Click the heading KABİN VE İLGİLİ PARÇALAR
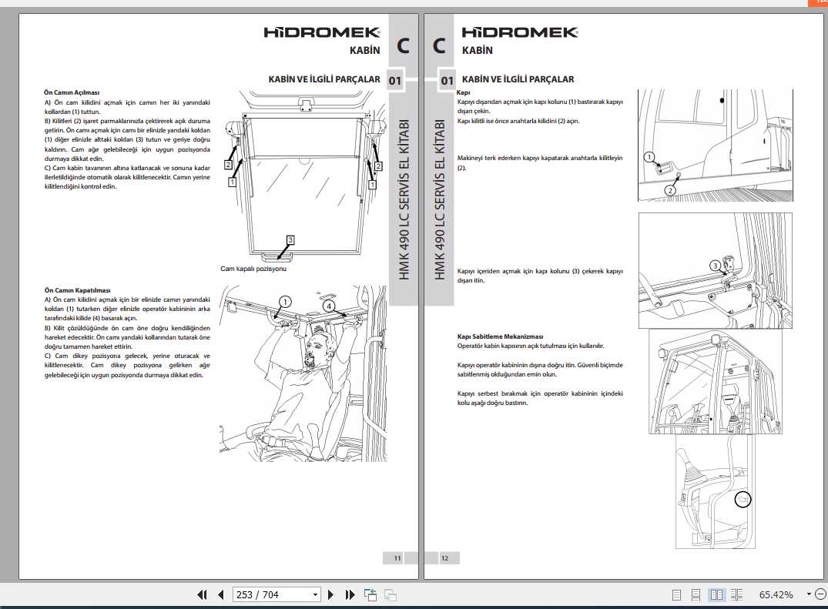This screenshot has width=828, height=609. pos(323,79)
